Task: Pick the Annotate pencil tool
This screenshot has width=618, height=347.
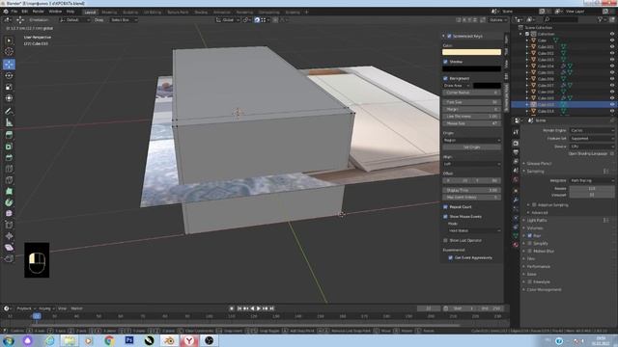Action: click(x=9, y=111)
